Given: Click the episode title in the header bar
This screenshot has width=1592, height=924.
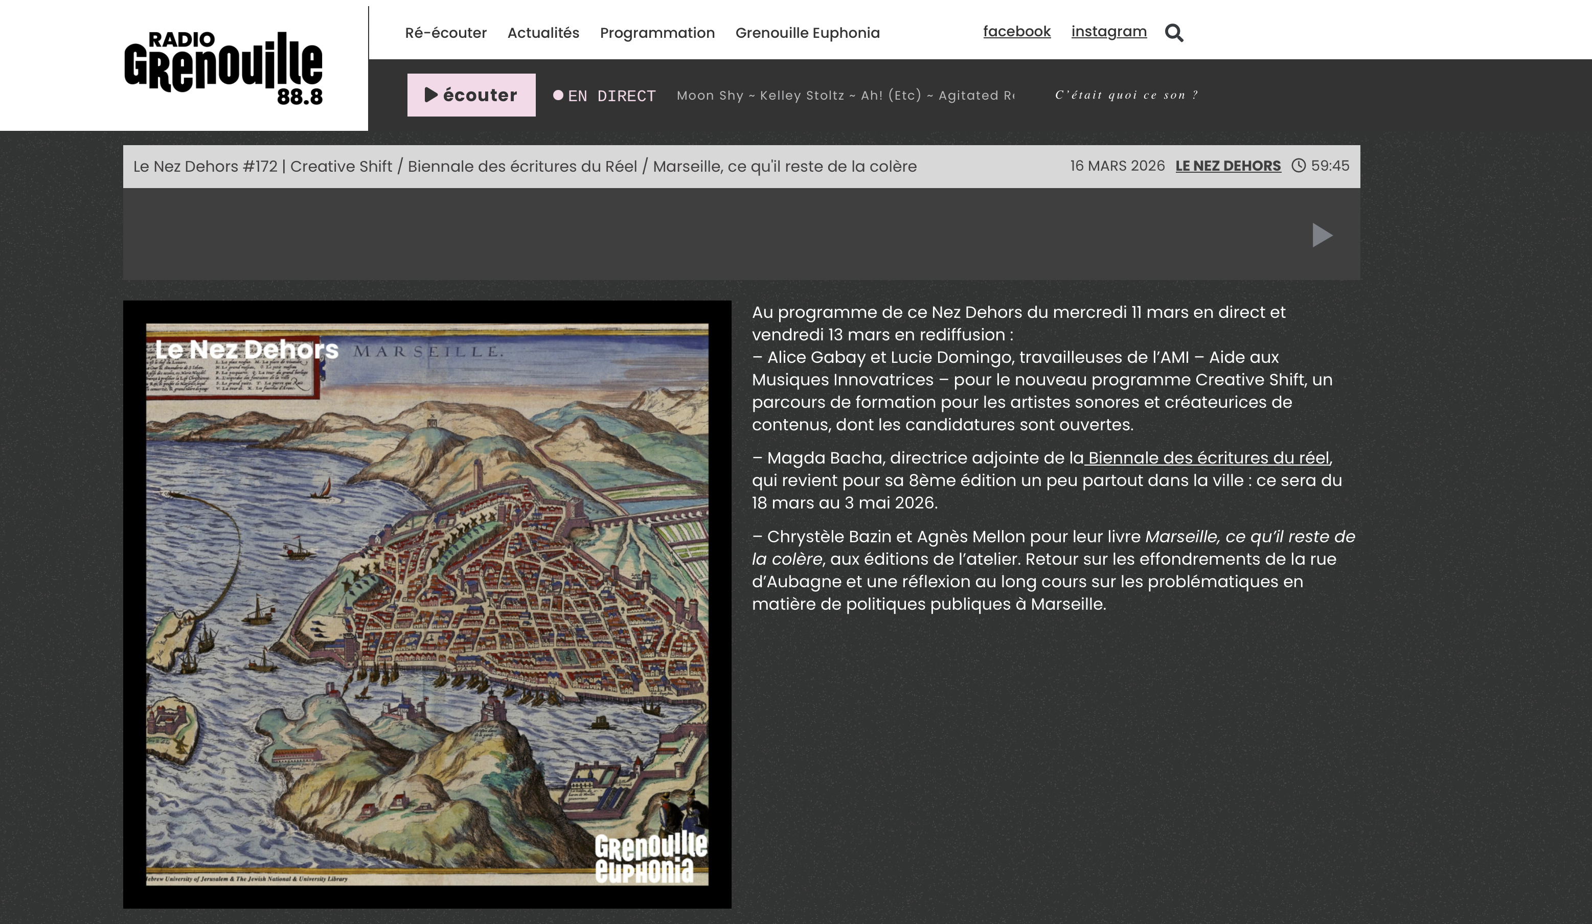Looking at the screenshot, I should click(x=525, y=167).
